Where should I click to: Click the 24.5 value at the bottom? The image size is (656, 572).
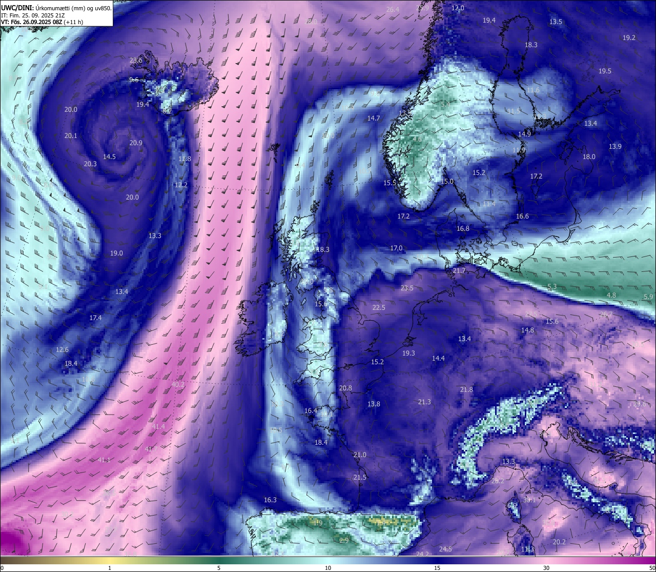tap(445, 549)
